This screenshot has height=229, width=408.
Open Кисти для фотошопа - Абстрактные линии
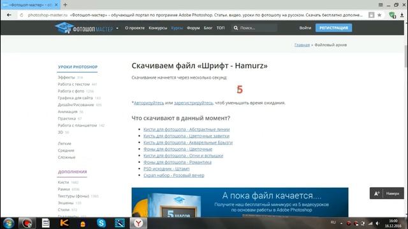tap(187, 129)
